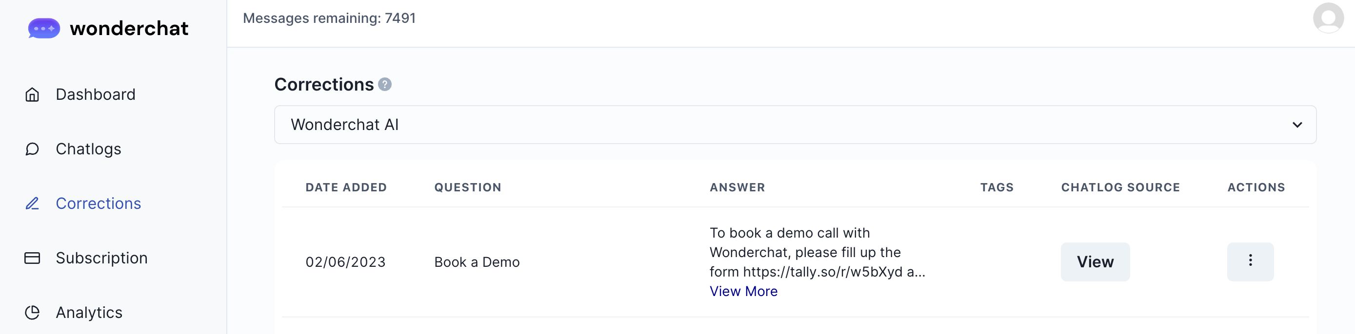Click the Dashboard home icon
The image size is (1355, 334).
click(32, 94)
